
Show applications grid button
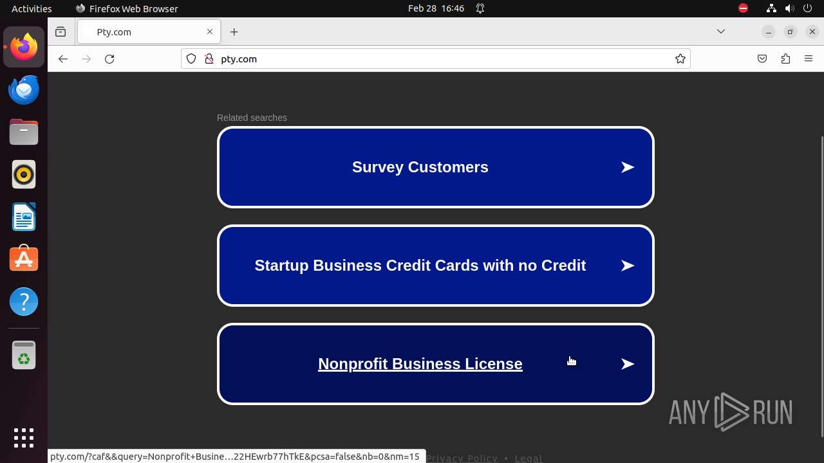pos(24,438)
